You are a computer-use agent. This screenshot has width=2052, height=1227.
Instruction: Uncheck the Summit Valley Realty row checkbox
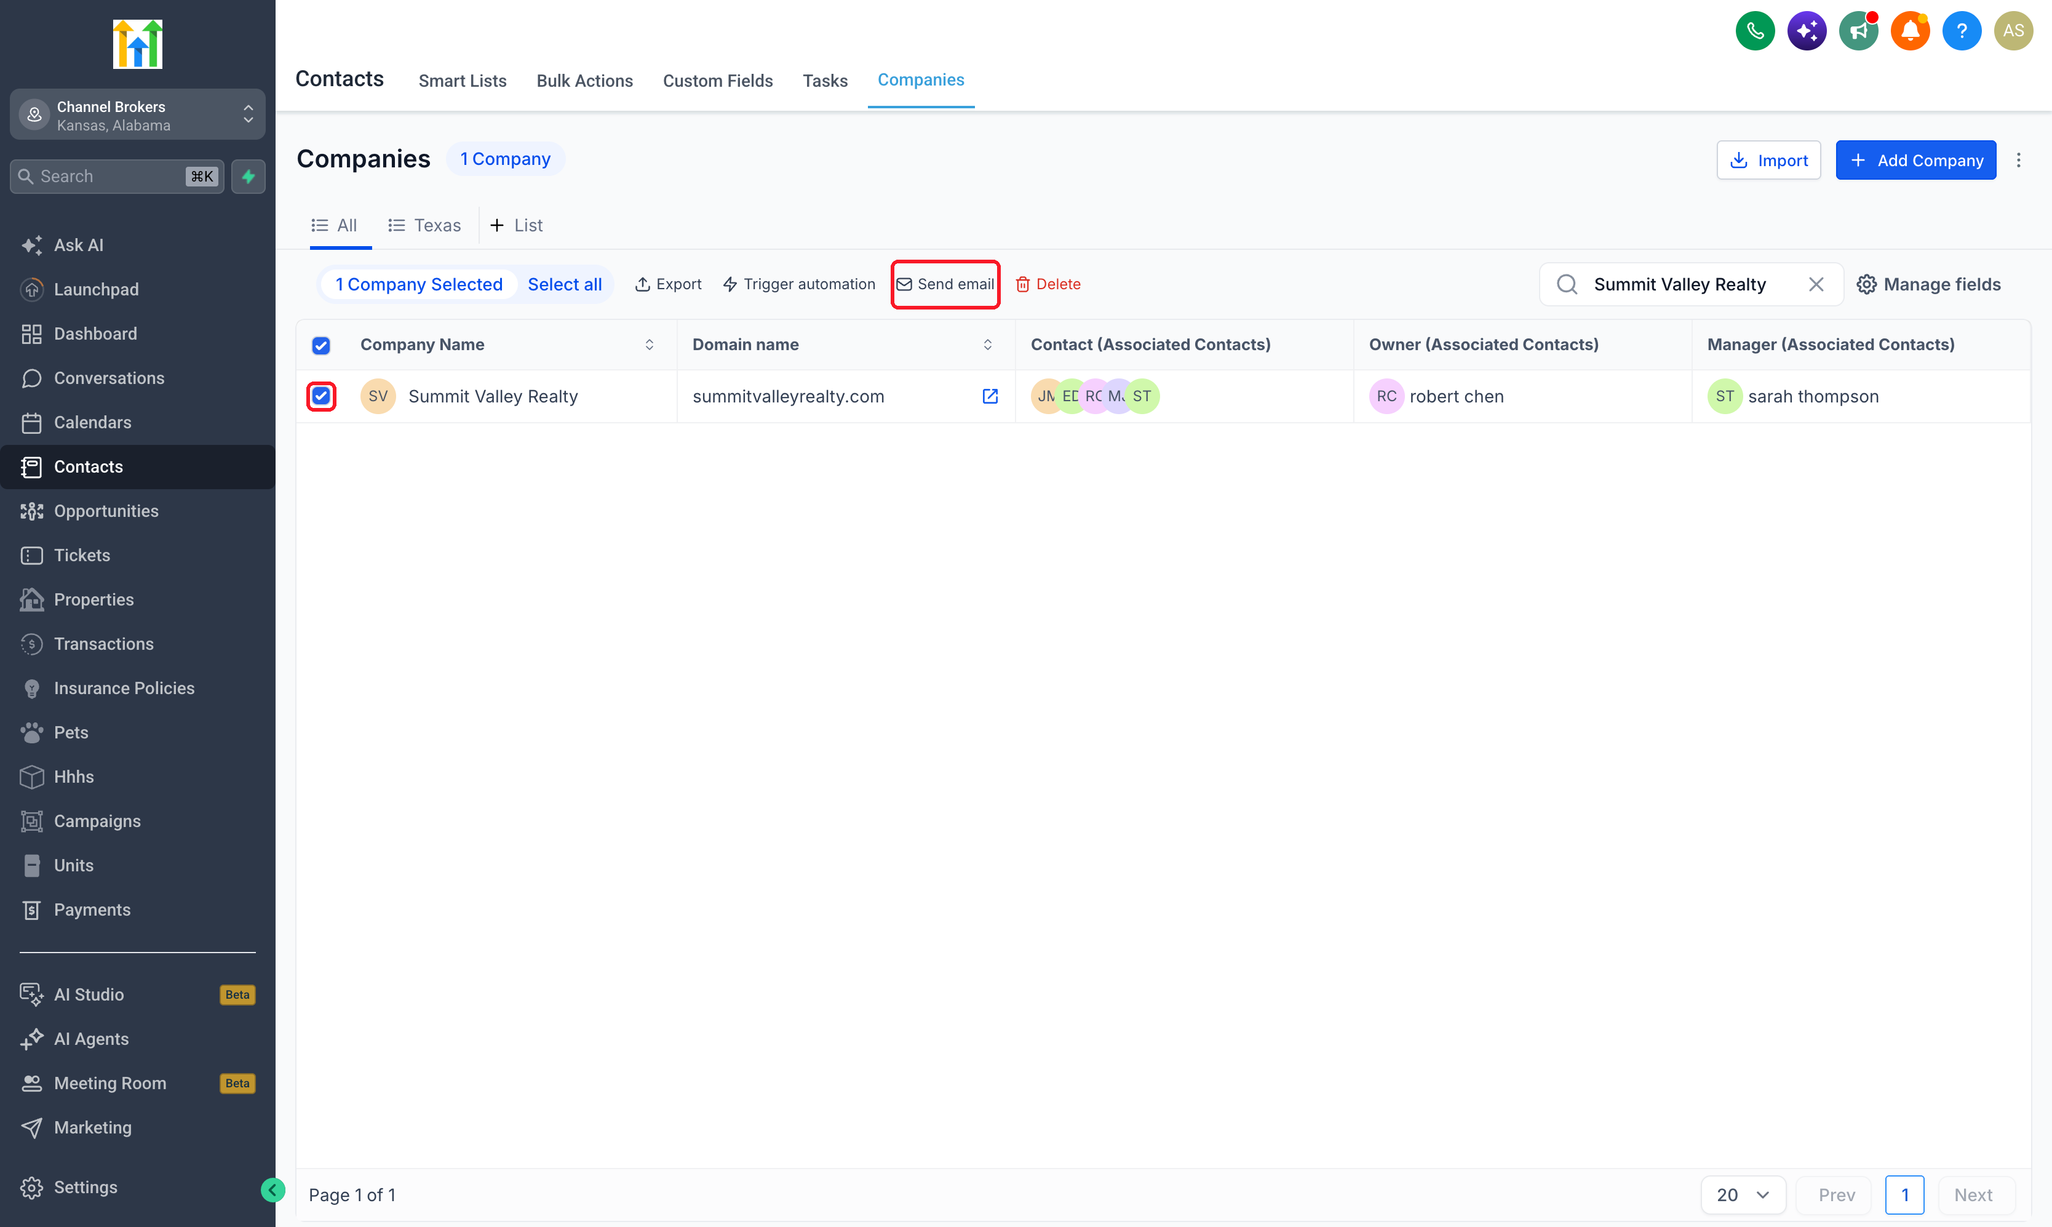click(x=320, y=396)
